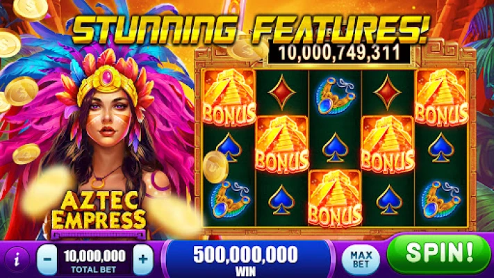
Task: Click the top-left BONUS pyramid symbol
Action: [229, 97]
